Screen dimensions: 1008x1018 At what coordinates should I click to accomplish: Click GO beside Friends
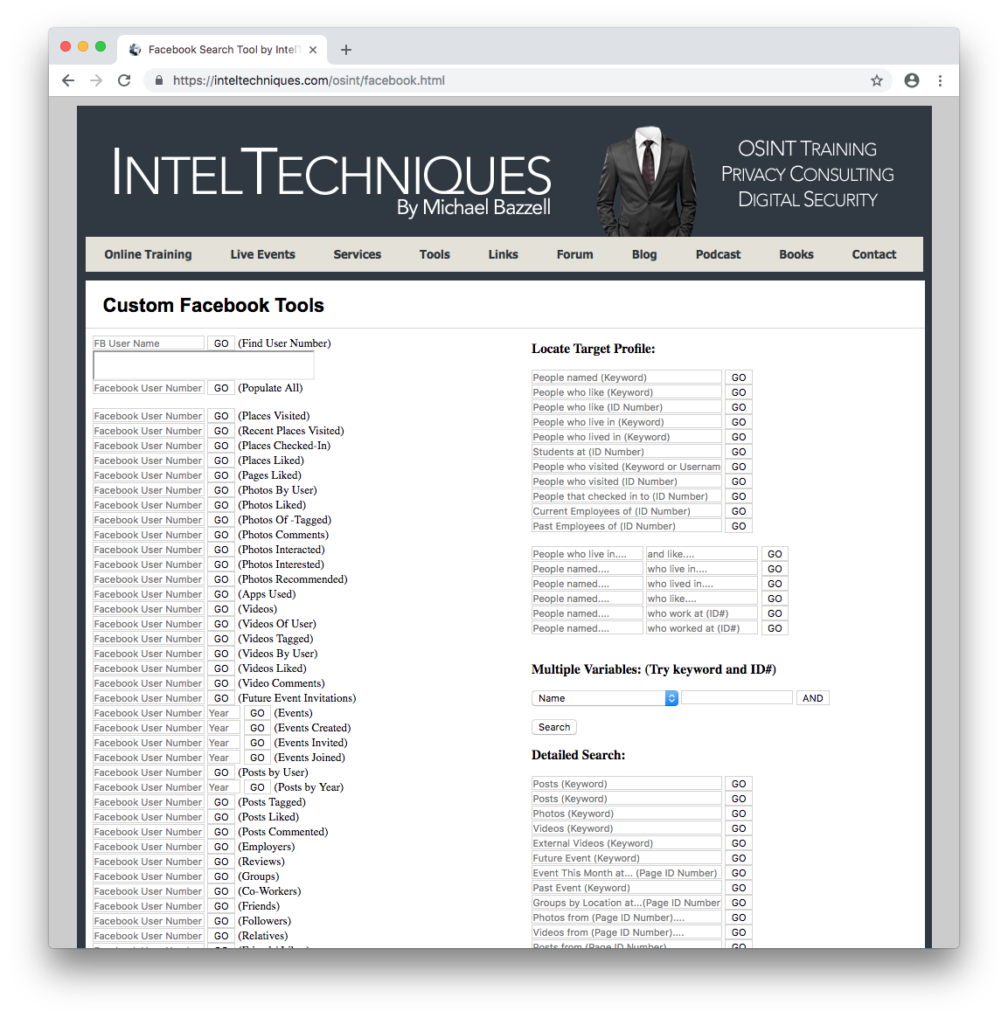(221, 907)
